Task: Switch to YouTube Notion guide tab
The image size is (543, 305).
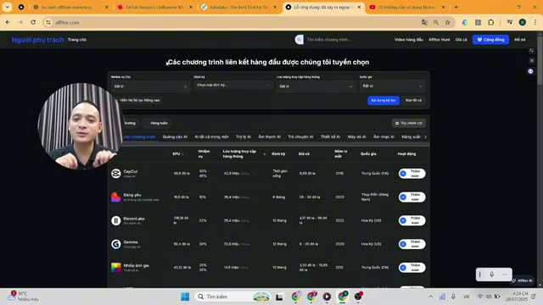Action: pyautogui.click(x=407, y=7)
